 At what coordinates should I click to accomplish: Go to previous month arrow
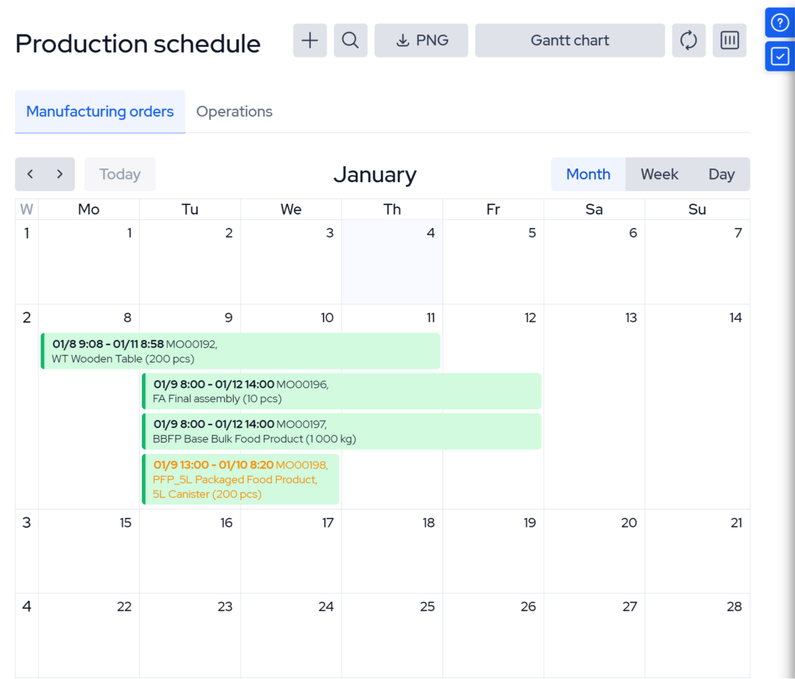[31, 175]
